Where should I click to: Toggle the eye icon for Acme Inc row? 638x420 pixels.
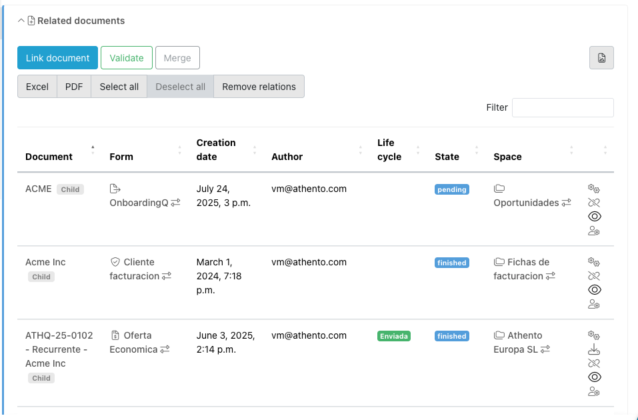click(594, 290)
